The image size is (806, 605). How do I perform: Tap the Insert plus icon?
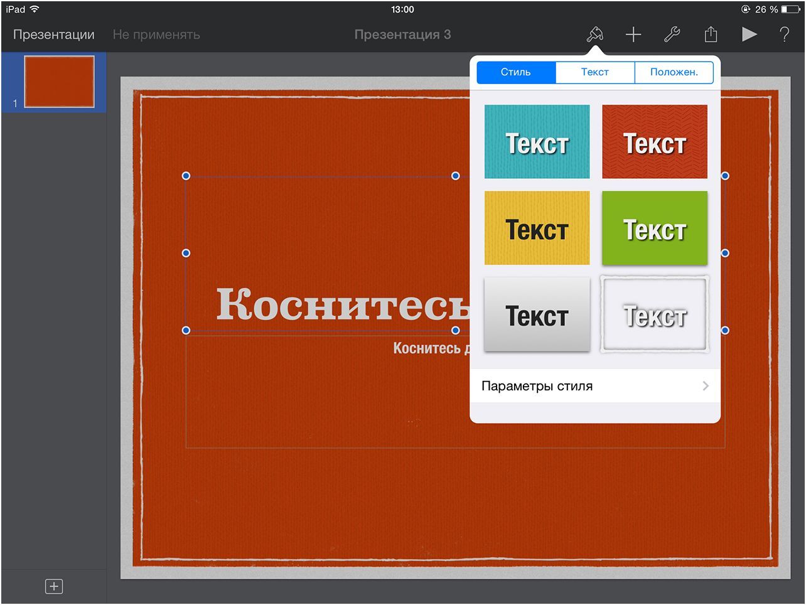[633, 35]
